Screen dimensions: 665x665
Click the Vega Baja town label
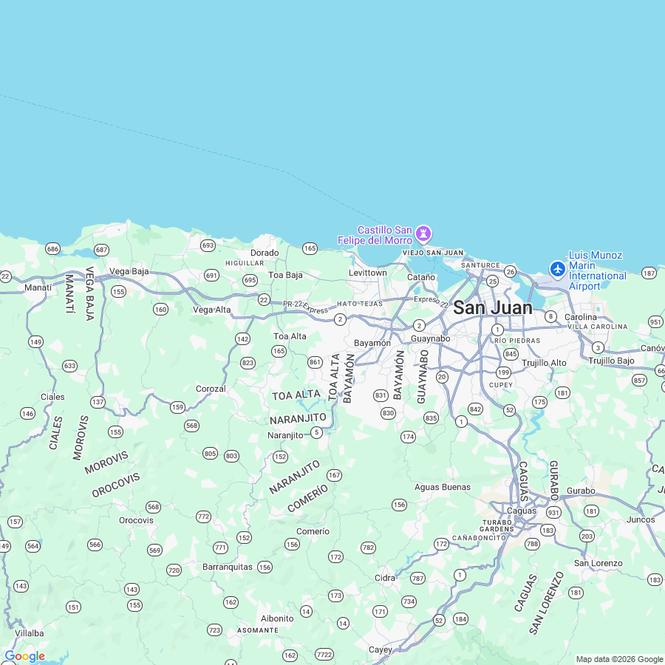[129, 271]
